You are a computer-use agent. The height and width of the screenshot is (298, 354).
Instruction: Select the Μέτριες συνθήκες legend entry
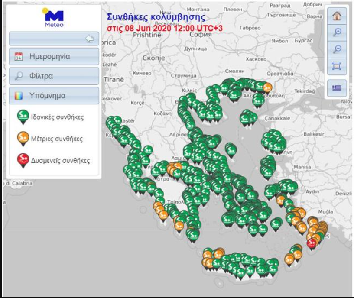click(56, 139)
